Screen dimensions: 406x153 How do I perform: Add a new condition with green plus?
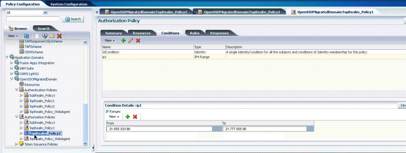(x=123, y=40)
